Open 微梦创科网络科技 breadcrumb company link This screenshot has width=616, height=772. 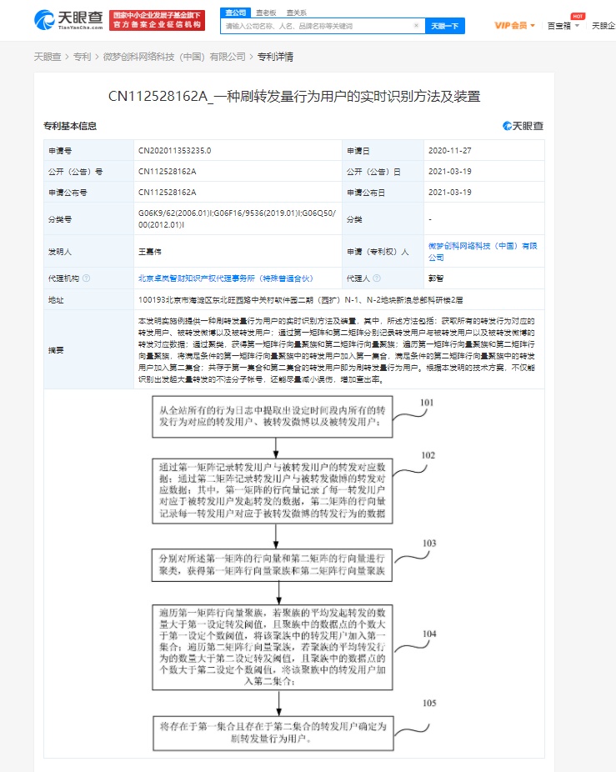[174, 57]
